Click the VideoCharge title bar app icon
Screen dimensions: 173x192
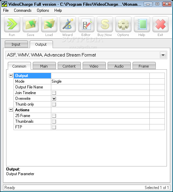coord(4,4)
